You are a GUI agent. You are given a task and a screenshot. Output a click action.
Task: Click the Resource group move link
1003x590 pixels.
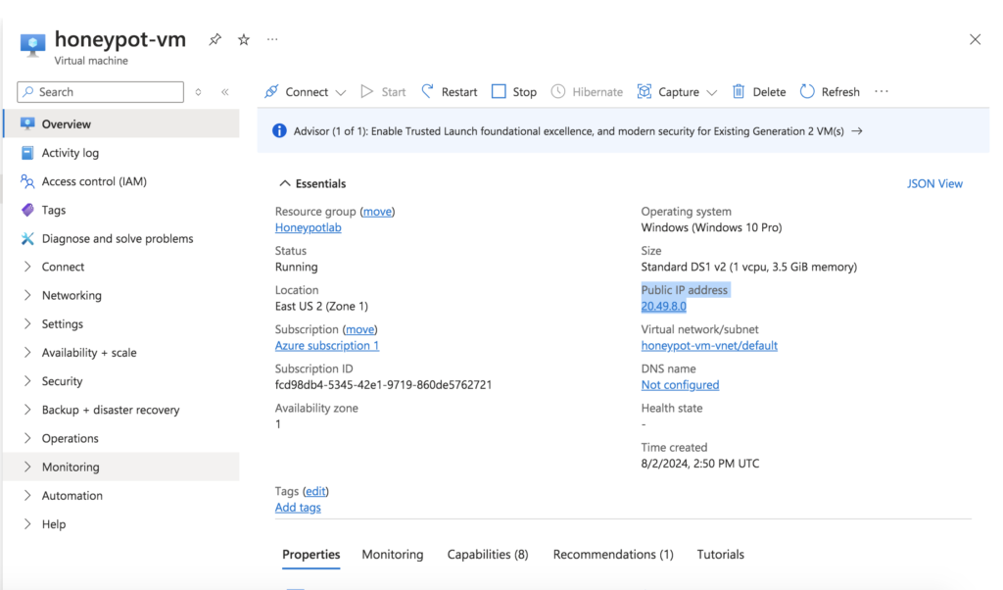tap(377, 212)
